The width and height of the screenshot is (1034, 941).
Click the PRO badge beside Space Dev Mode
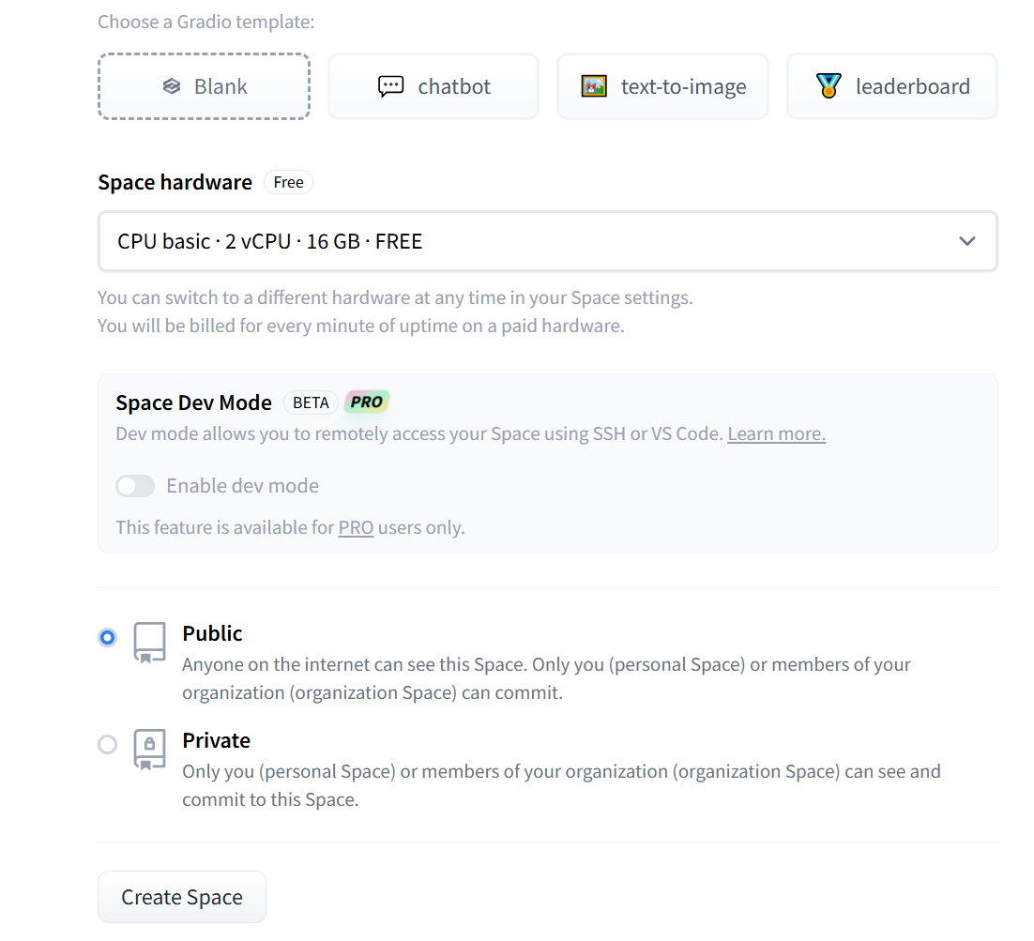(x=367, y=402)
